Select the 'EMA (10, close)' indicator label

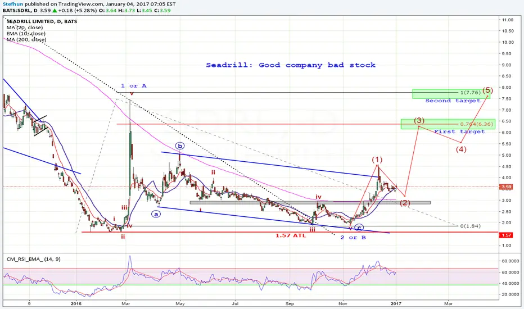(26, 33)
